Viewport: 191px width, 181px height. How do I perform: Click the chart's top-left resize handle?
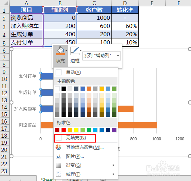(11, 49)
